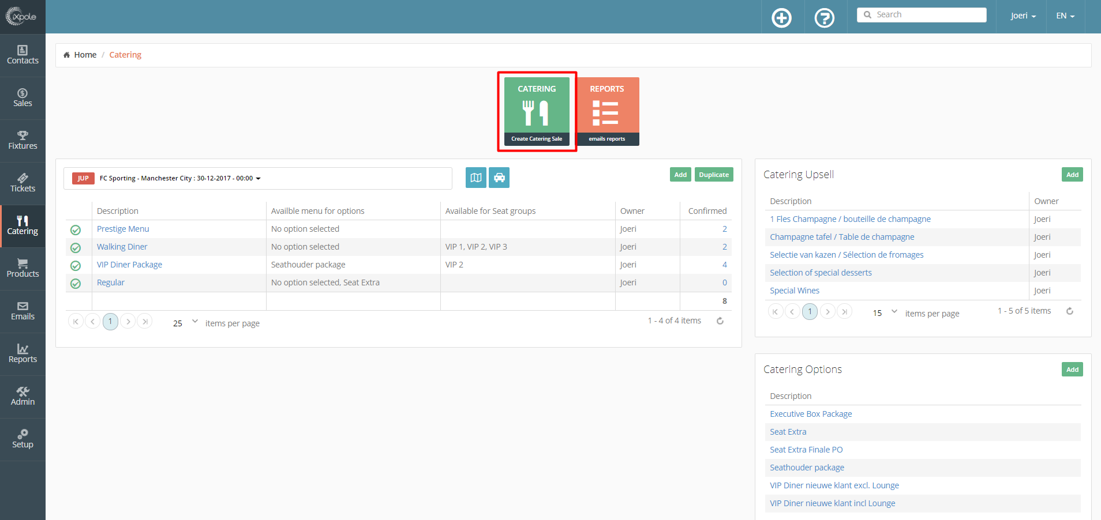Add a new catering menu
Screen dimensions: 1101x520
tap(681, 175)
